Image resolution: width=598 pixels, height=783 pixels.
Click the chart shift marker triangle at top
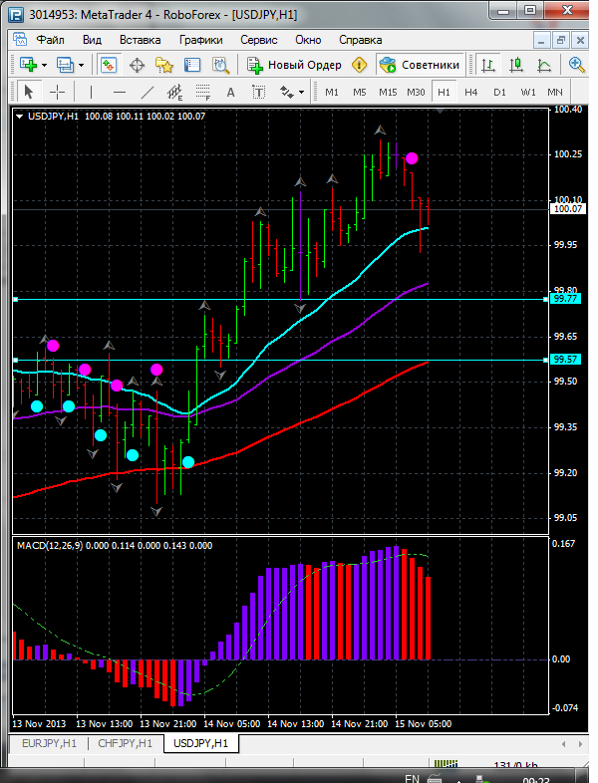(441, 111)
